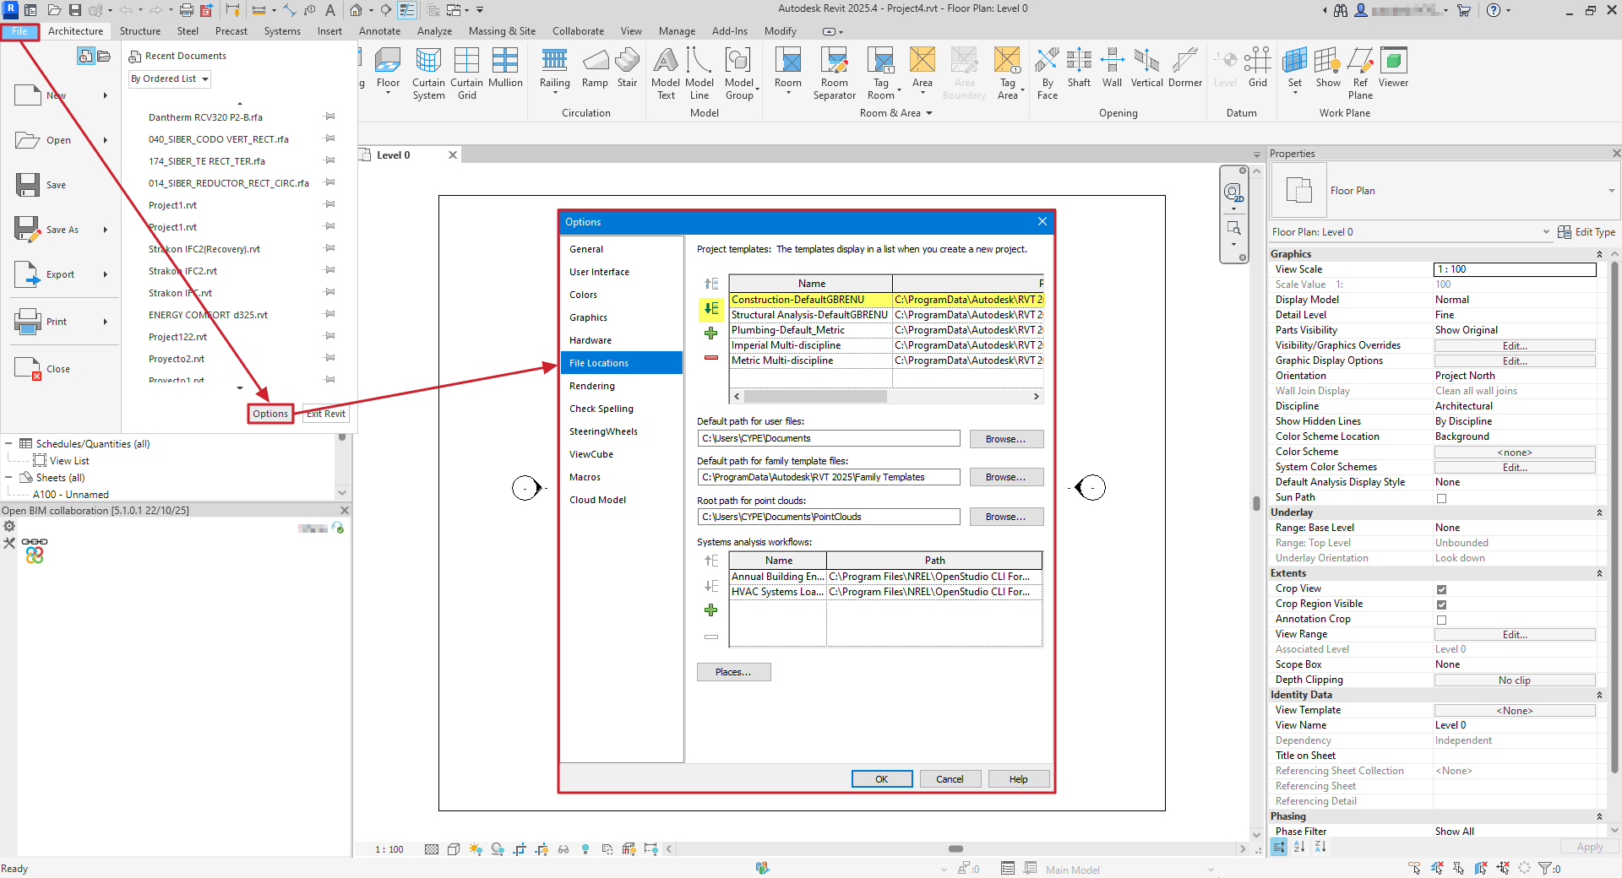Toggle the Sun Path checkbox
1622x878 pixels.
tap(1441, 498)
